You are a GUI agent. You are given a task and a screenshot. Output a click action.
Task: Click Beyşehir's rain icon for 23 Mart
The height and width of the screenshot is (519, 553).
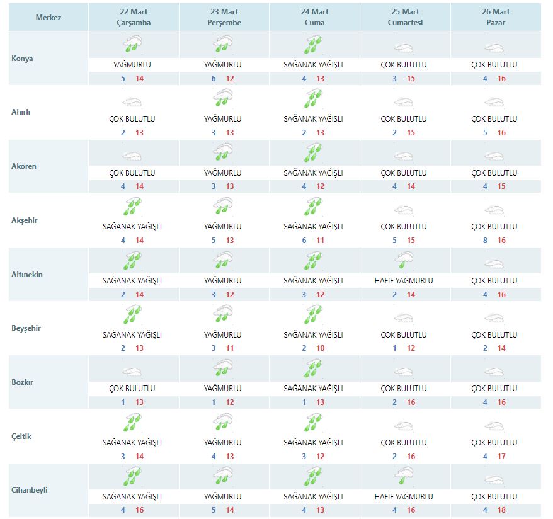pyautogui.click(x=223, y=314)
